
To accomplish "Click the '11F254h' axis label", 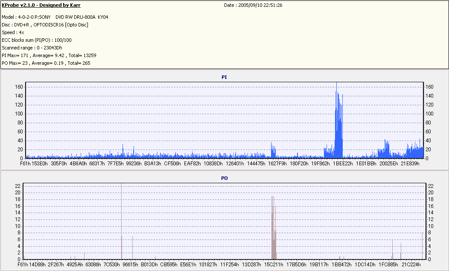I will [x=229, y=265].
